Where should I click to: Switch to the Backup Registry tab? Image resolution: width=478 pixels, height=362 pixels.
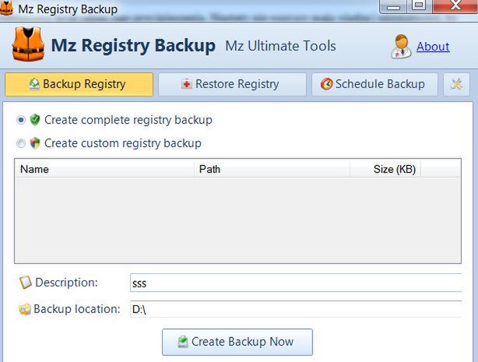click(79, 85)
